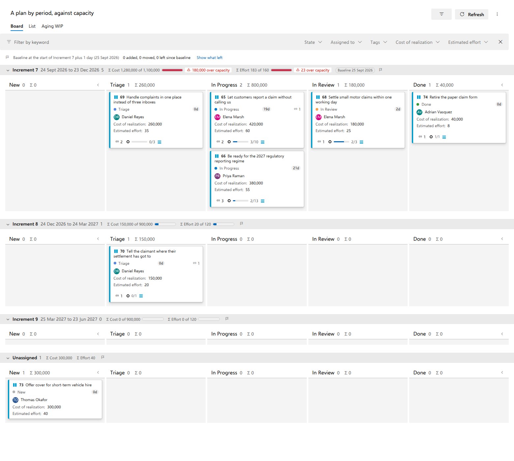This screenshot has height=461, width=514.
Task: Close the filter bar with X
Action: point(500,42)
